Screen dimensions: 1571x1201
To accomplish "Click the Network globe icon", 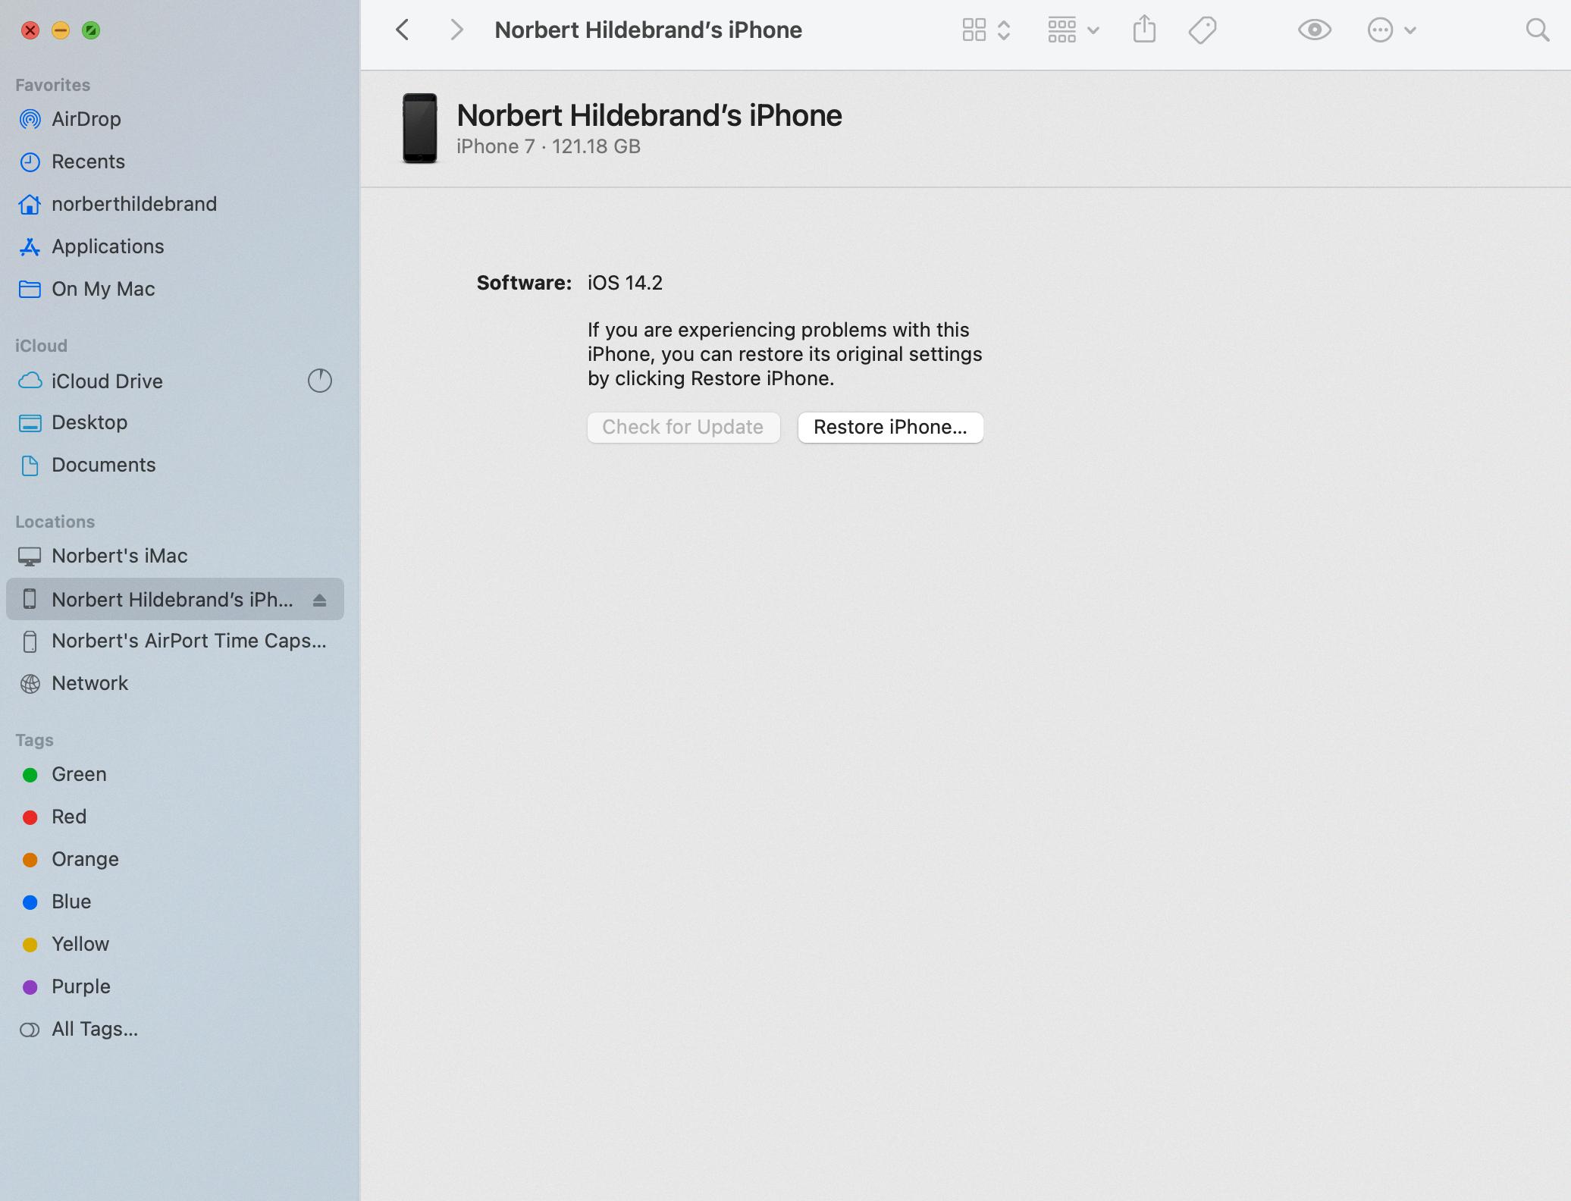I will pos(30,684).
